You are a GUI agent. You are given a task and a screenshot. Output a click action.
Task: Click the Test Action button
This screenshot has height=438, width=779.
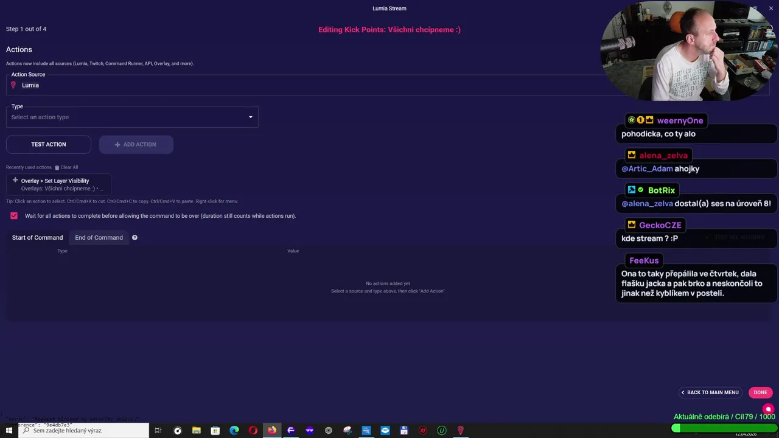click(49, 144)
